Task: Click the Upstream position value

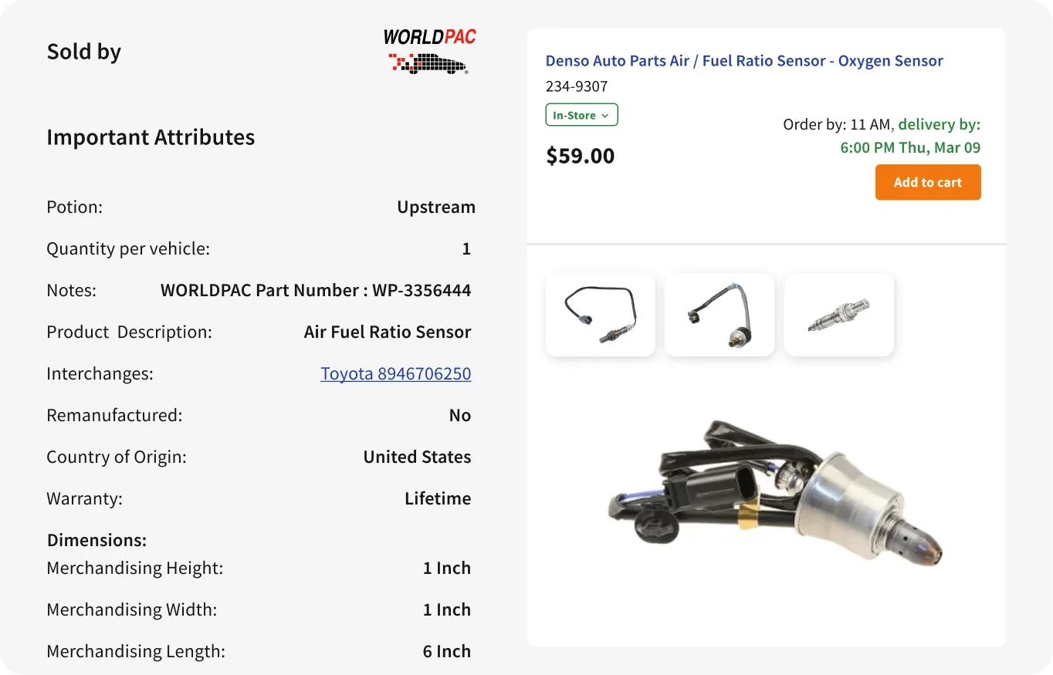Action: click(435, 208)
